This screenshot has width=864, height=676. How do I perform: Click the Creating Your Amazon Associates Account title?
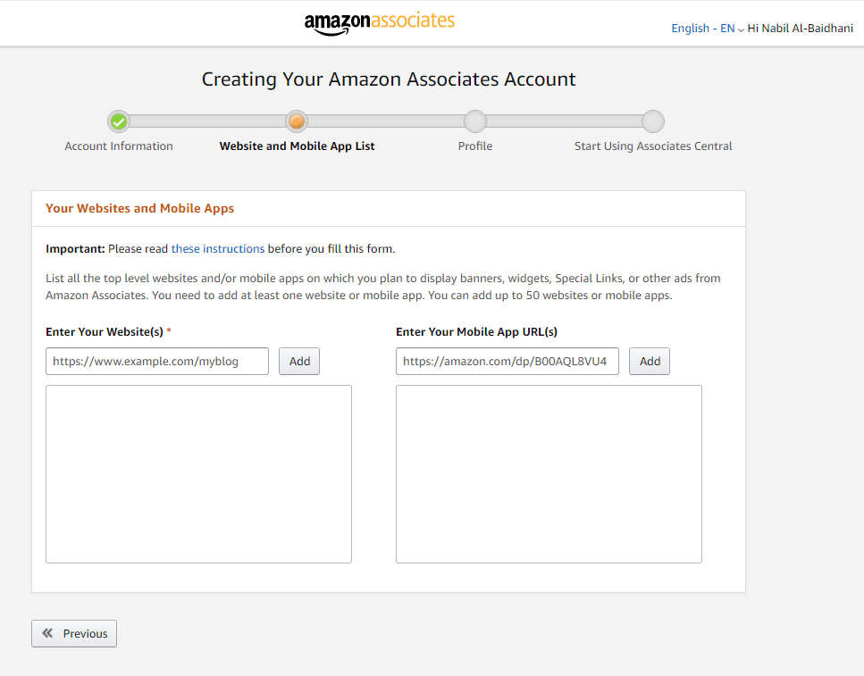[x=389, y=79]
